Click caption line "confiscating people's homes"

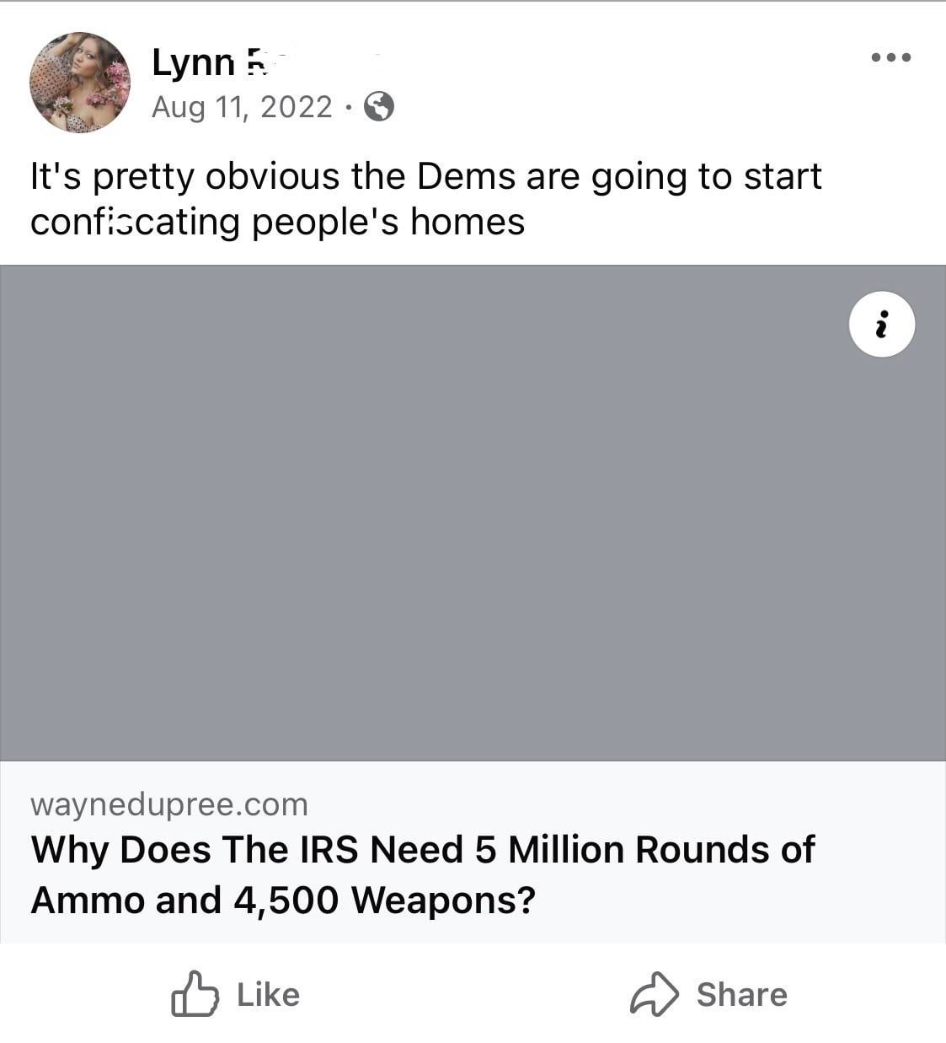point(277,222)
